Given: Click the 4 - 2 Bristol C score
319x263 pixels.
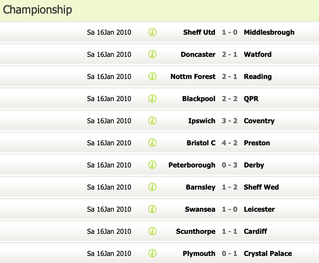Looking at the screenshot, I should pos(230,143).
